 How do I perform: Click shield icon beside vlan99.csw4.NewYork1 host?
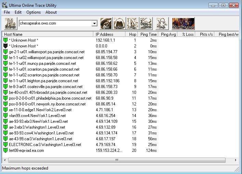click(x=5, y=116)
